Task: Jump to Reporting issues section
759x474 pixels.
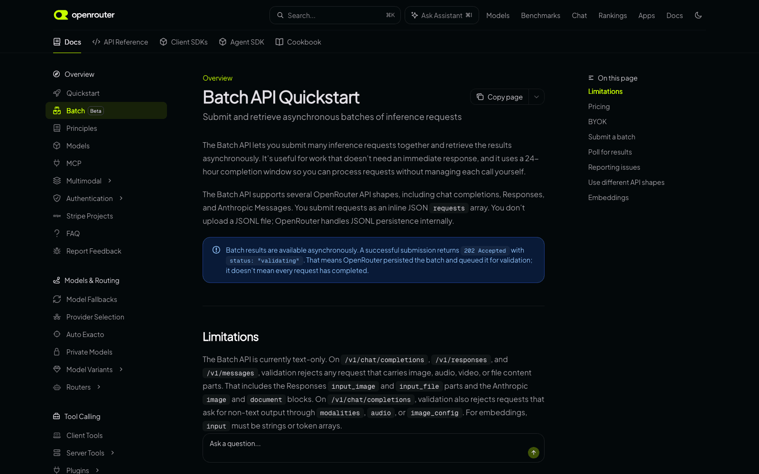Action: tap(614, 167)
